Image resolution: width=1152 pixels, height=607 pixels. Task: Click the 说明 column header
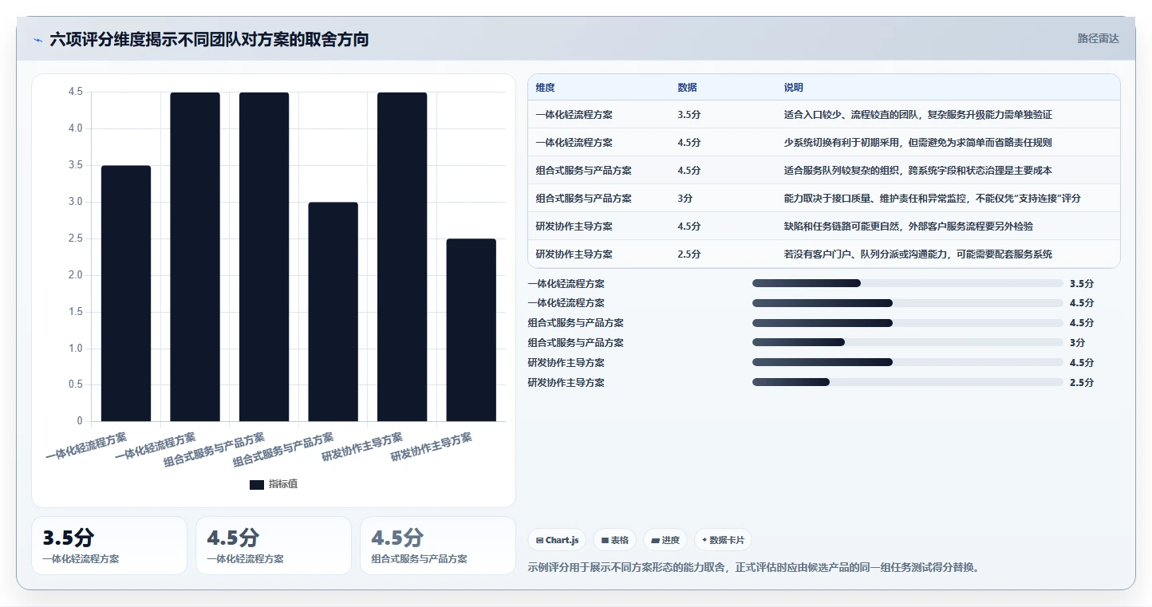(x=794, y=88)
